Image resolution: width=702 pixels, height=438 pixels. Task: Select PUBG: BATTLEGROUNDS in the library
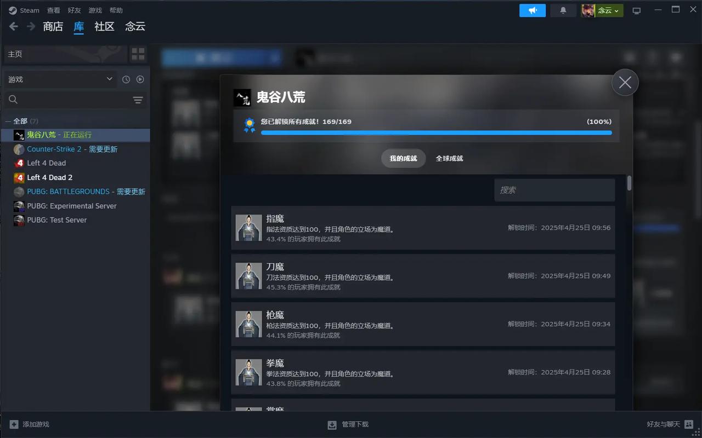coord(76,192)
